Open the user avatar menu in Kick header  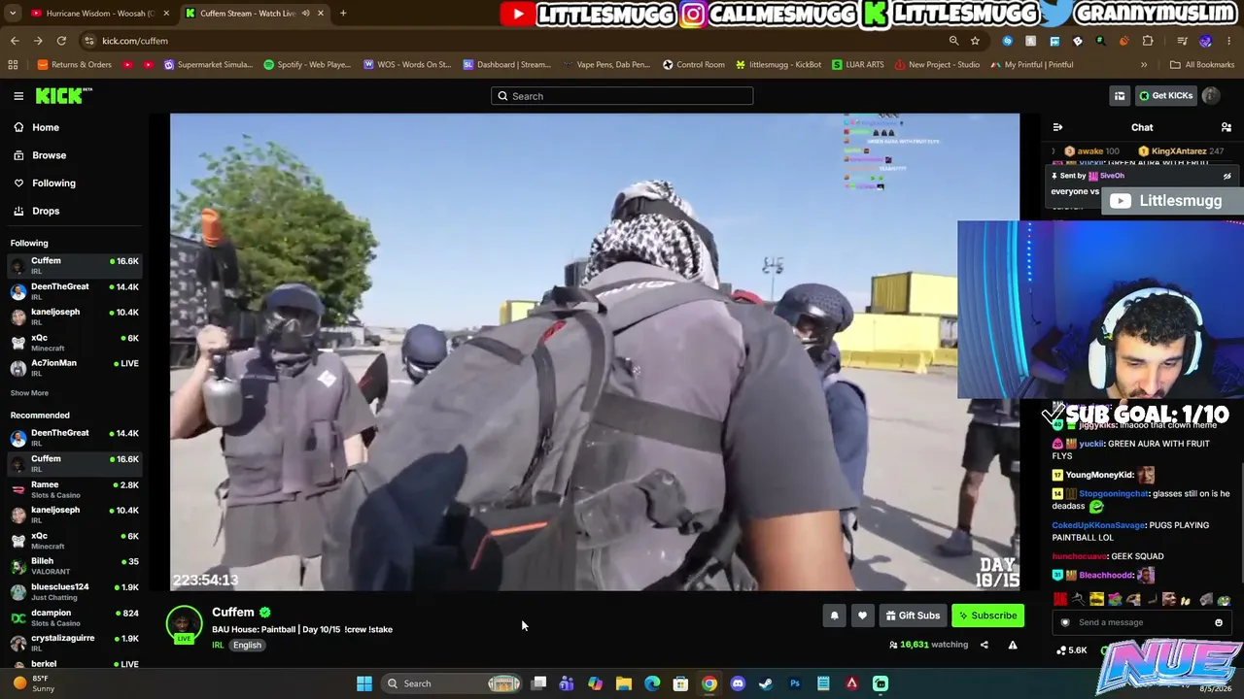click(x=1211, y=96)
